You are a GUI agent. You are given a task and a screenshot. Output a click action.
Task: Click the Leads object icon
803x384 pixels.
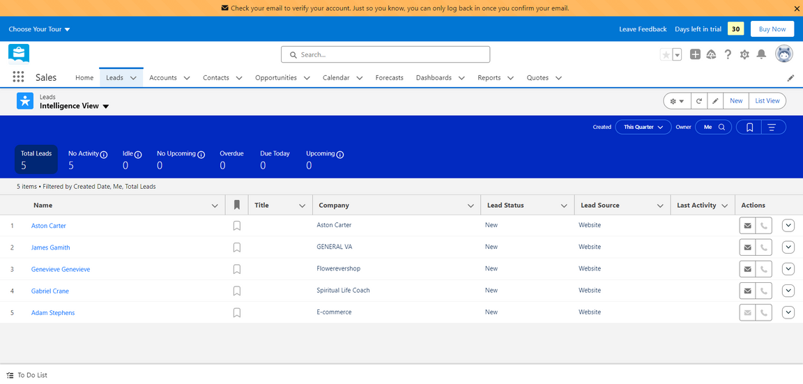tap(24, 101)
